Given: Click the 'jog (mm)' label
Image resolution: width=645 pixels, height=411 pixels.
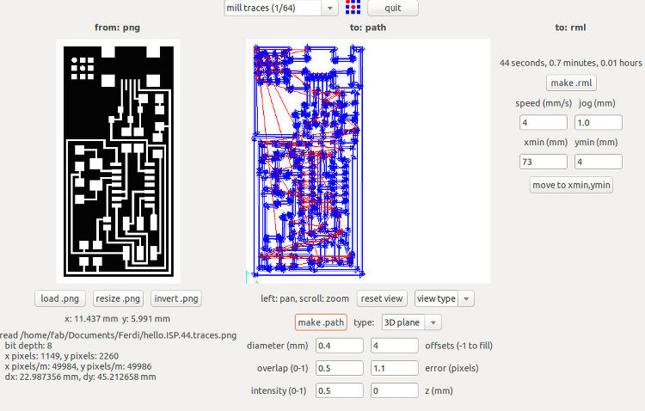Looking at the screenshot, I should [597, 103].
